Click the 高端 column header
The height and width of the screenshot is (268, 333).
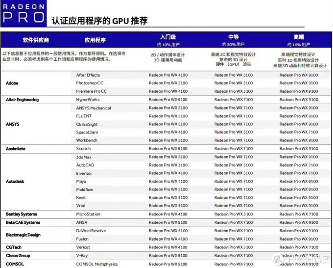click(299, 37)
